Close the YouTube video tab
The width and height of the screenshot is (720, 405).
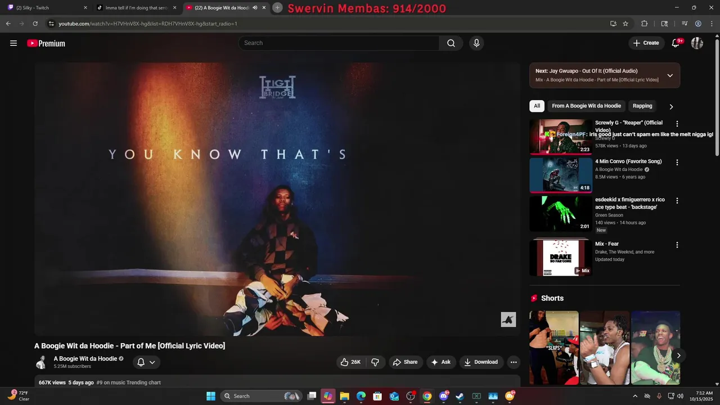coord(264,8)
